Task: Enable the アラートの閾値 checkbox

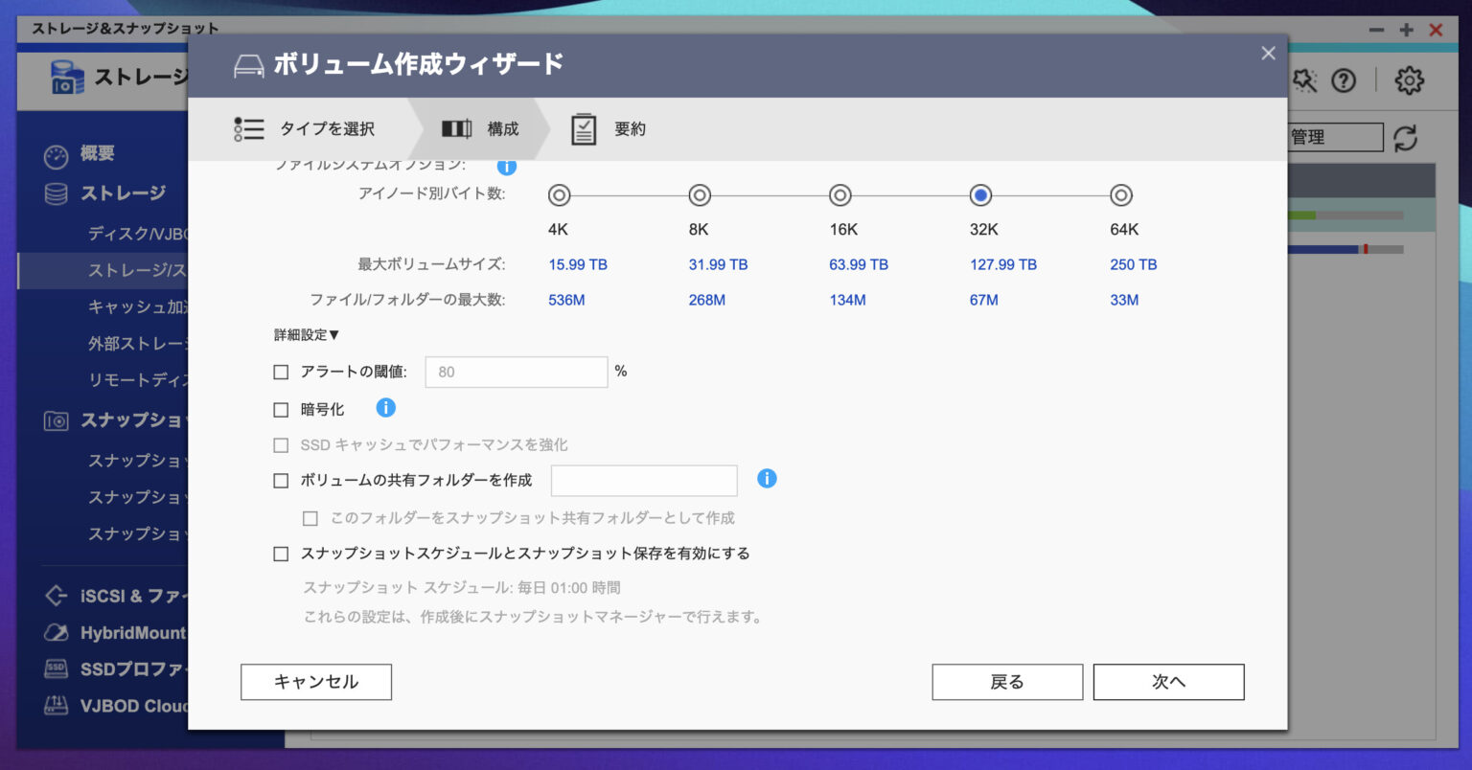Action: 281,372
